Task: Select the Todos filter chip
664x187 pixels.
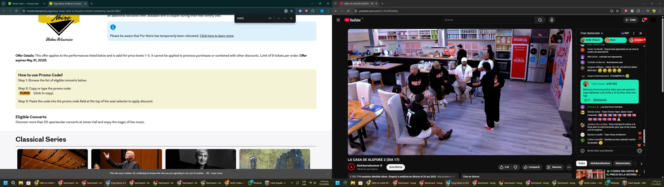Action: point(582,164)
